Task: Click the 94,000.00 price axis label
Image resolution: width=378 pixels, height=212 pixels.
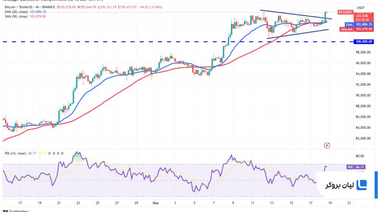Action: (363, 74)
